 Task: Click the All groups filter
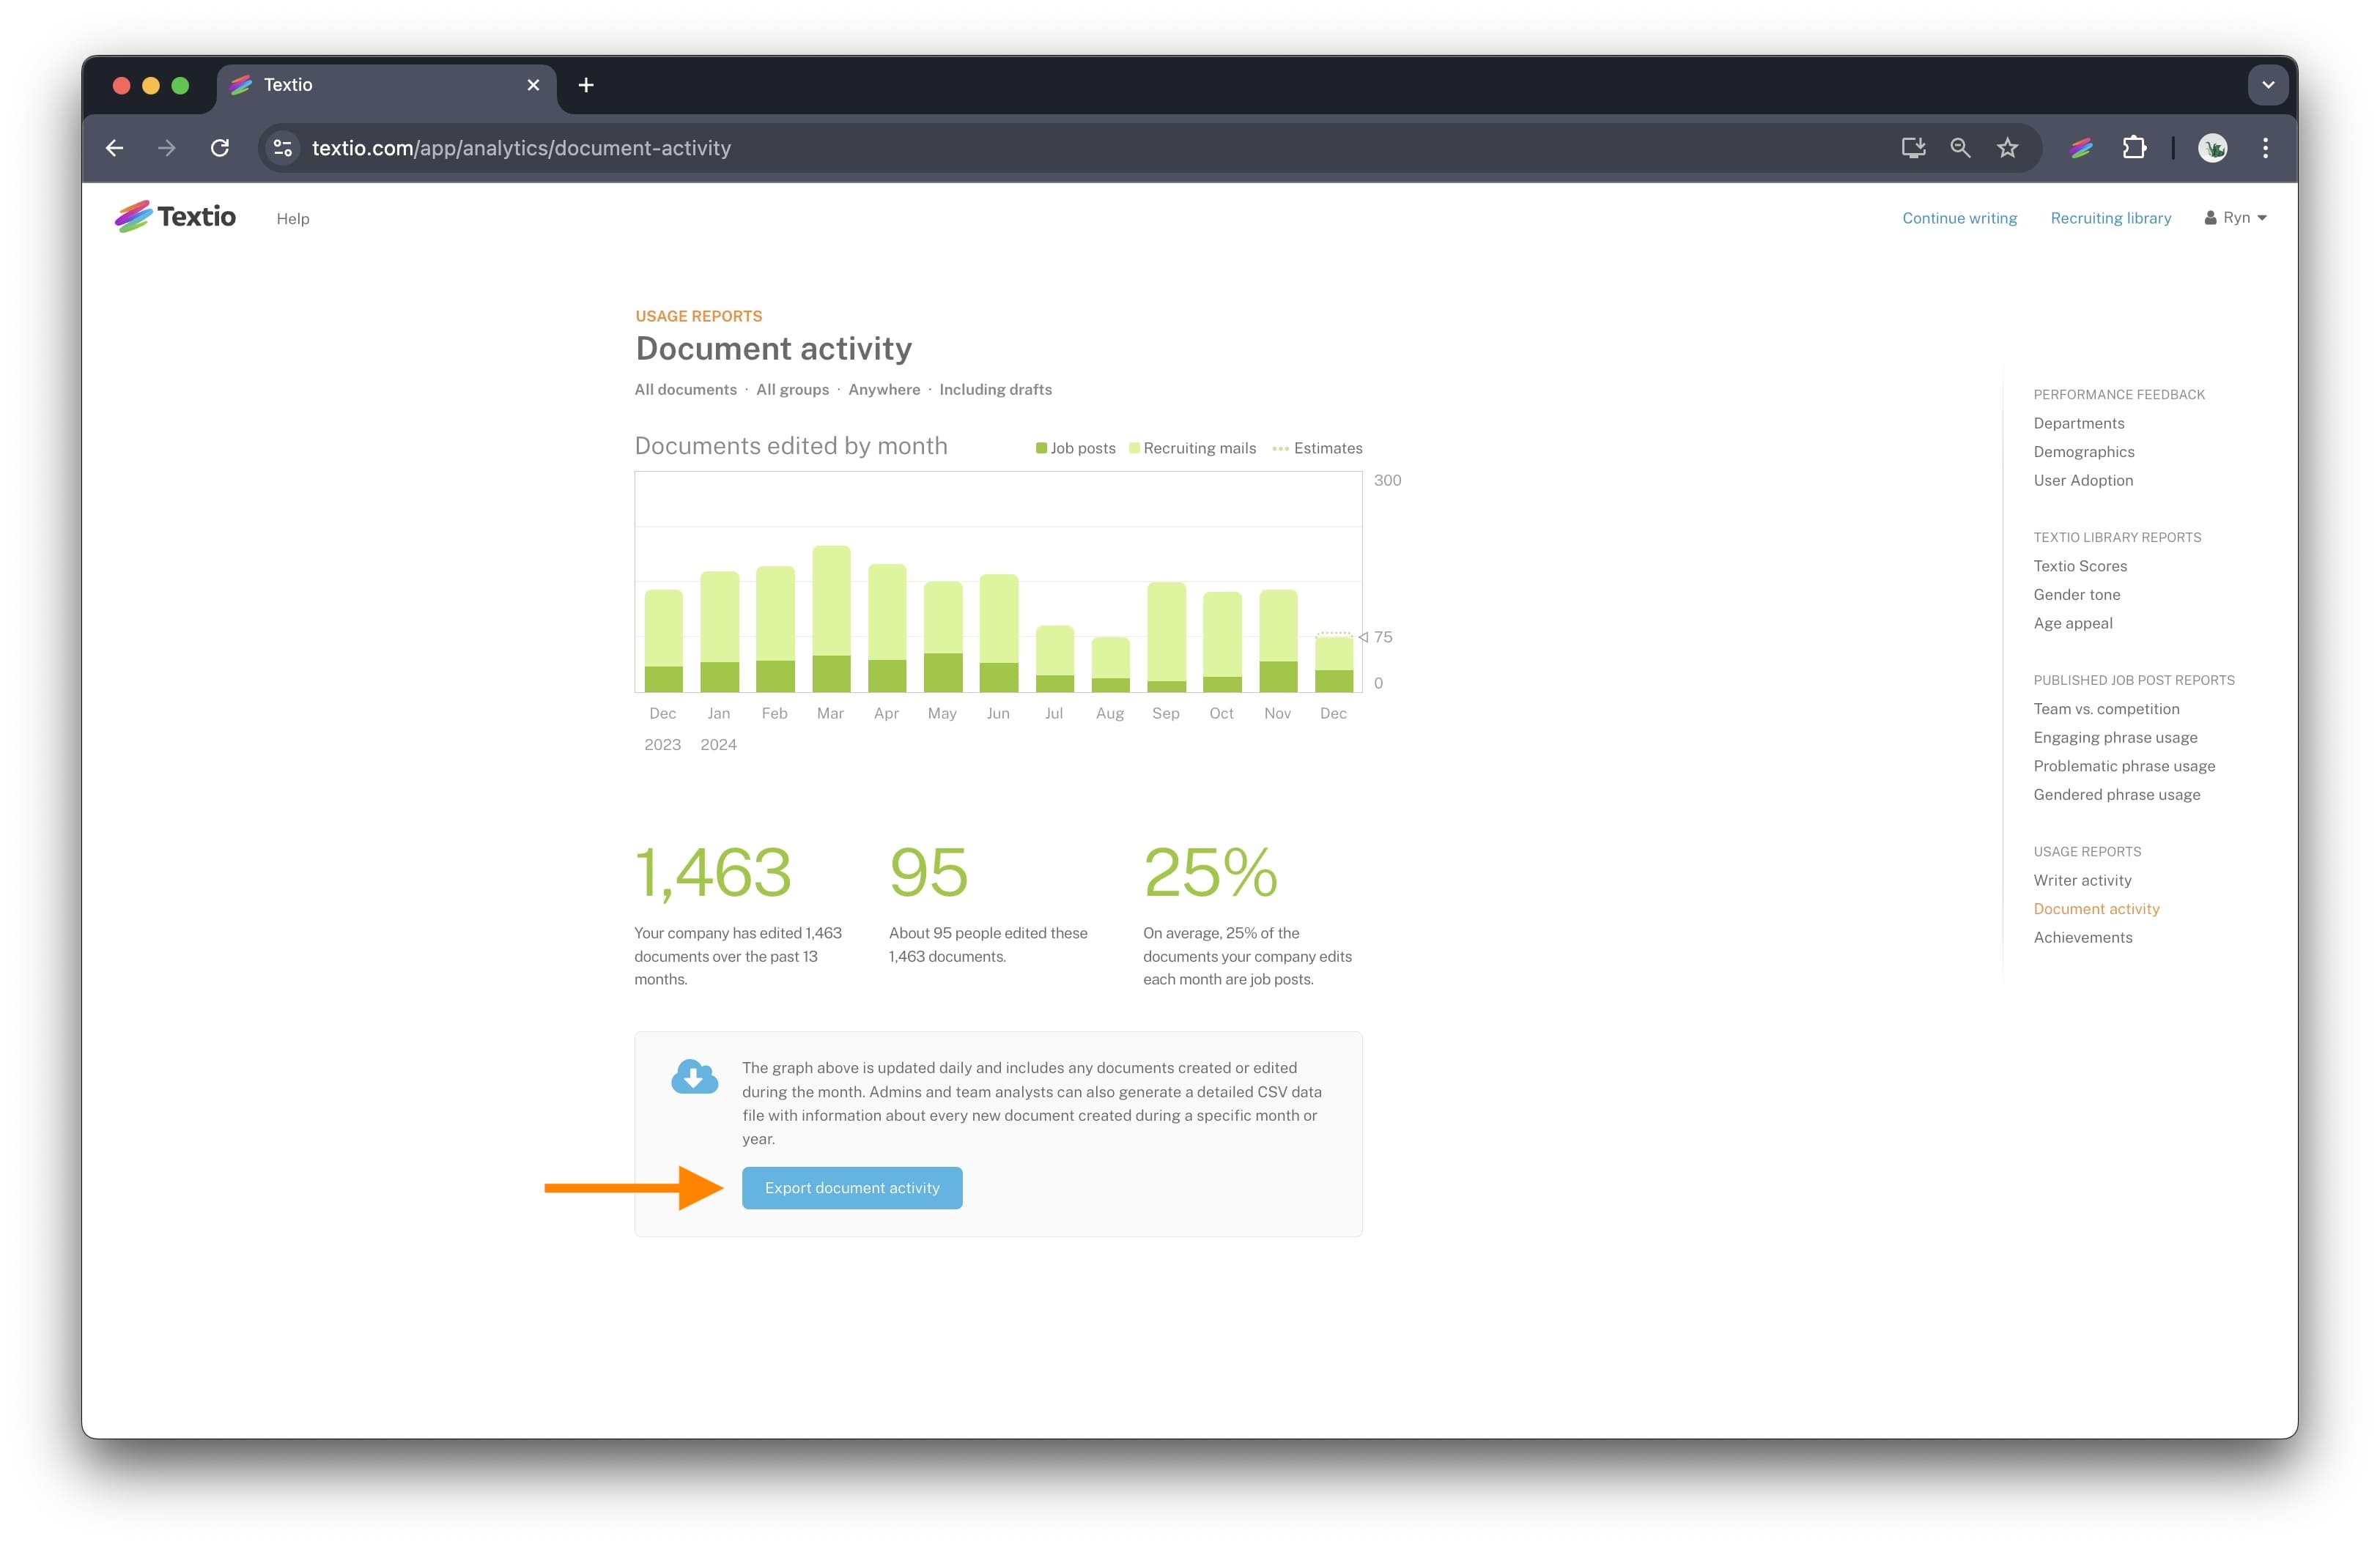coord(792,390)
